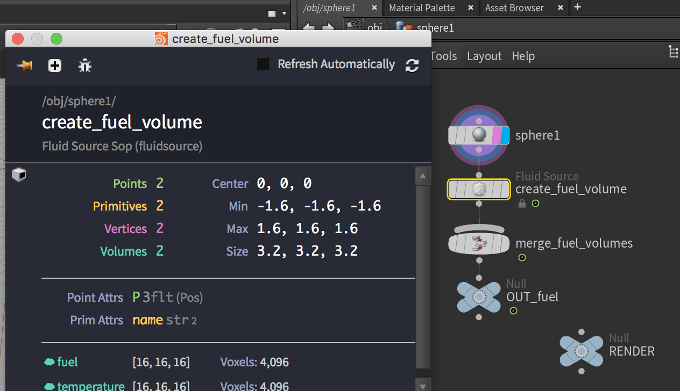Screen dimensions: 680x391
Task: Select the create_fuel_volume Fluid Source node
Action: pos(478,189)
